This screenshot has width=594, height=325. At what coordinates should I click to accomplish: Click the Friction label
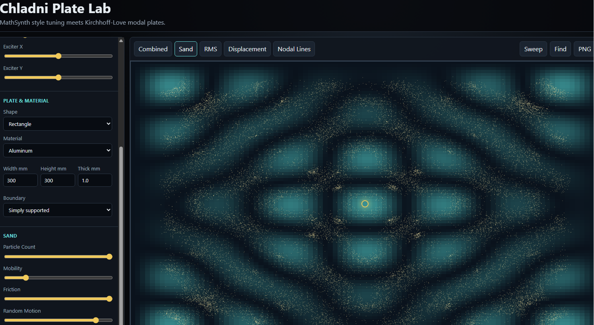(12, 290)
